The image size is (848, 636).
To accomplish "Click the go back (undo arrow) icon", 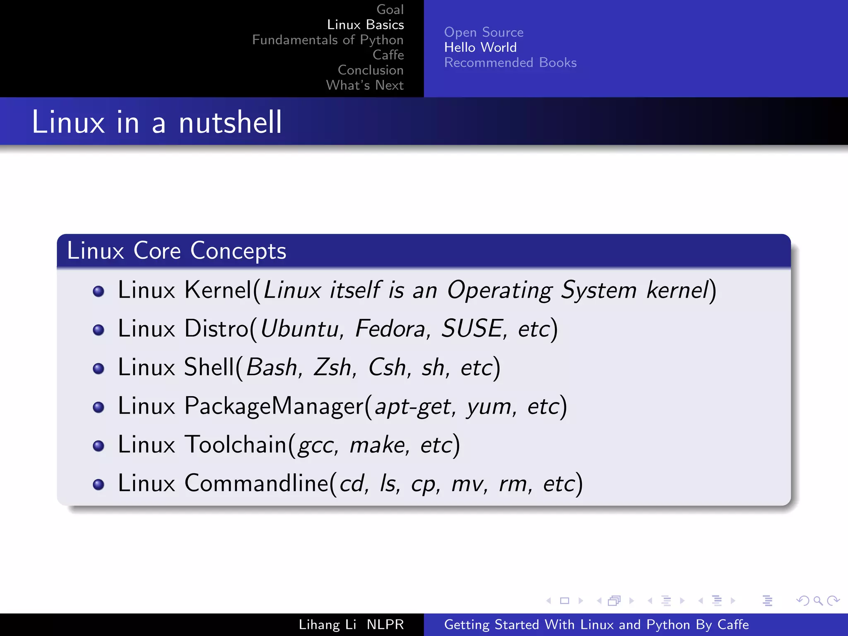I will pyautogui.click(x=803, y=601).
